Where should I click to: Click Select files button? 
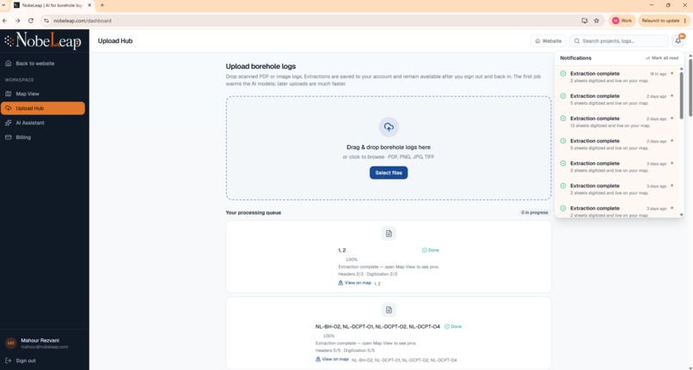(x=389, y=173)
